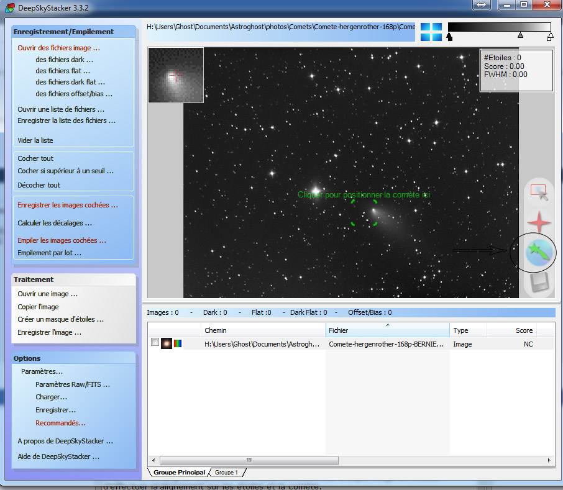The height and width of the screenshot is (490, 563).
Task: Click Empilement par lot
Action: (49, 253)
